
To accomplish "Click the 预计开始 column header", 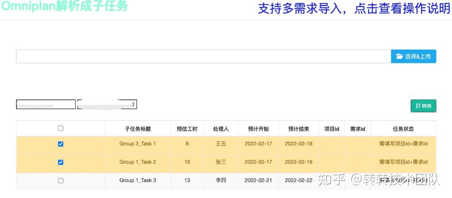I will (258, 129).
